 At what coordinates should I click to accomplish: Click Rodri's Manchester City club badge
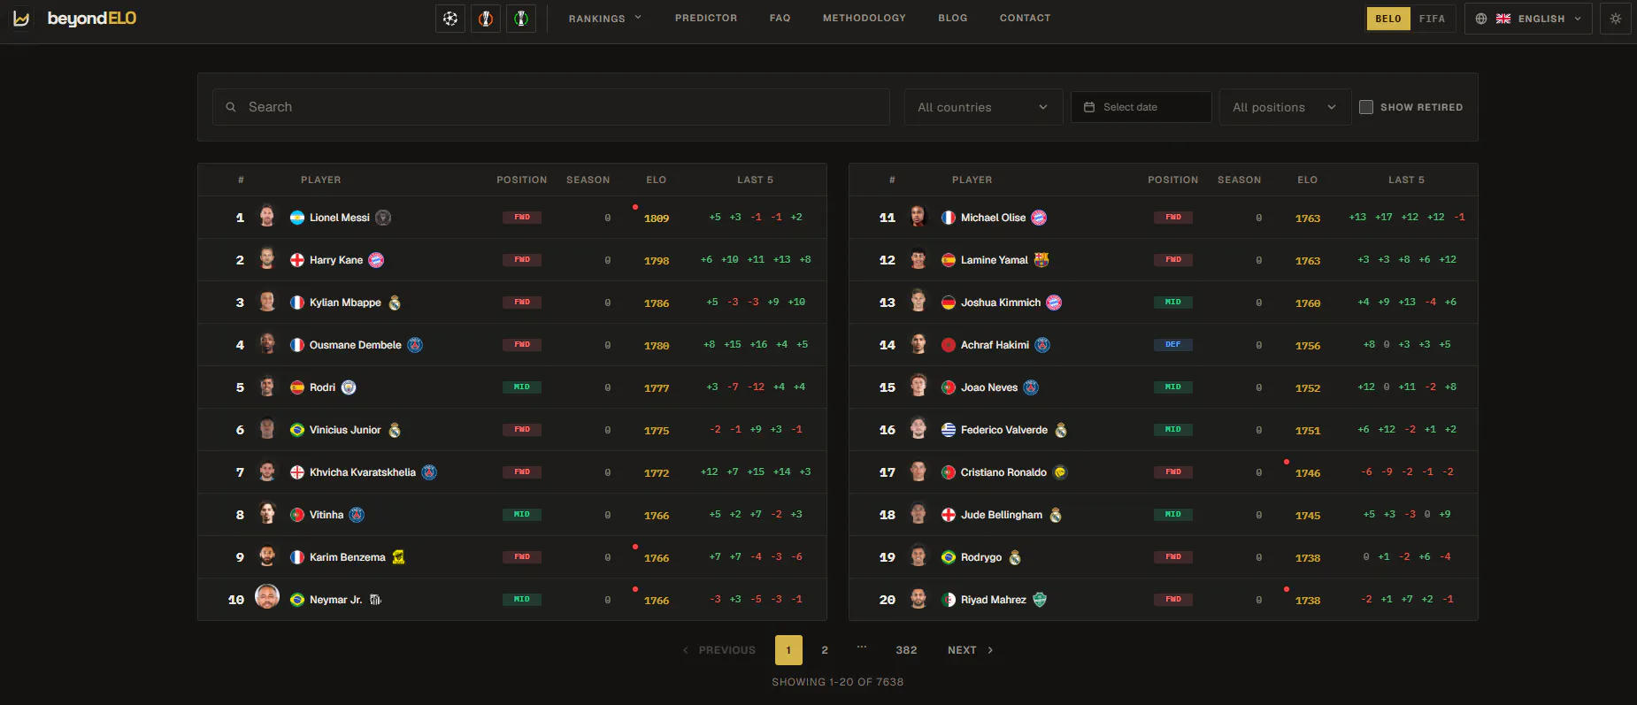[349, 387]
